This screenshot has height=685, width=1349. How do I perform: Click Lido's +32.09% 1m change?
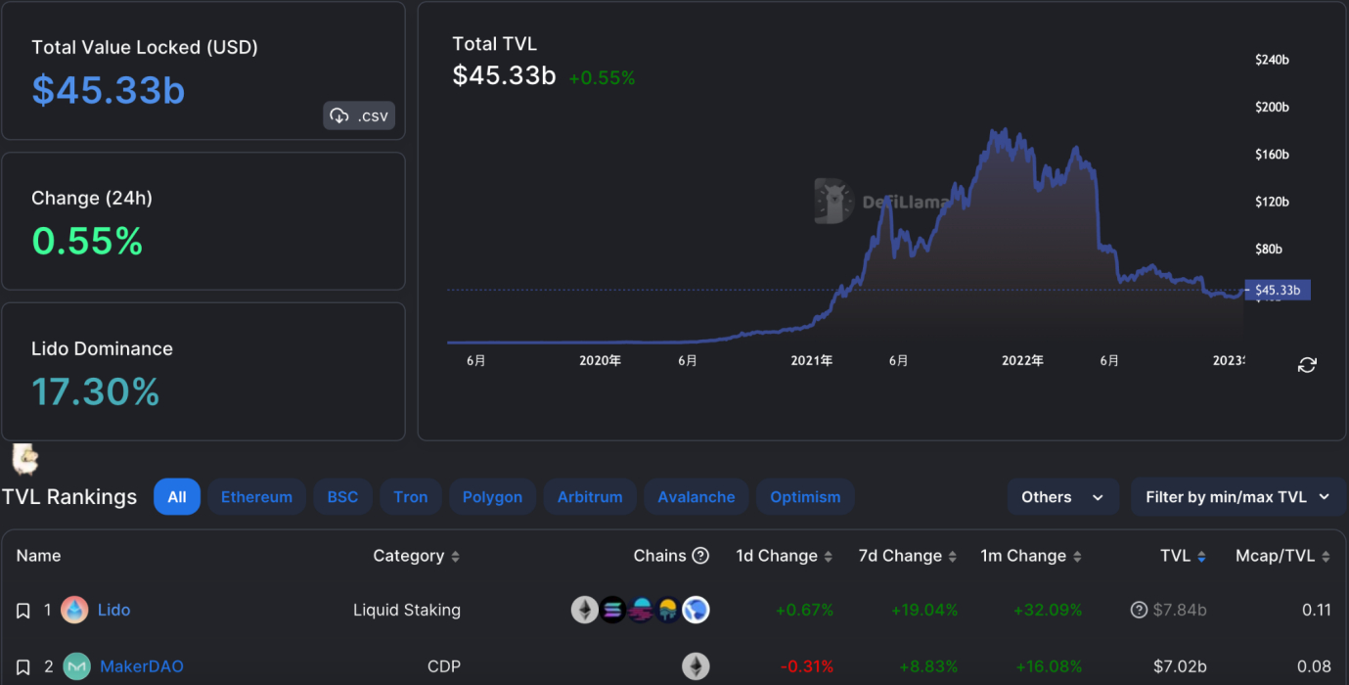[1049, 610]
